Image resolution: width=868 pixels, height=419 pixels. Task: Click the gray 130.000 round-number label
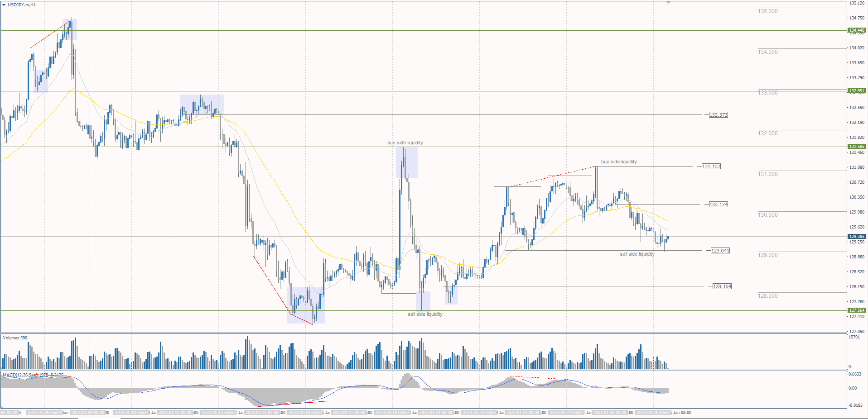point(767,215)
